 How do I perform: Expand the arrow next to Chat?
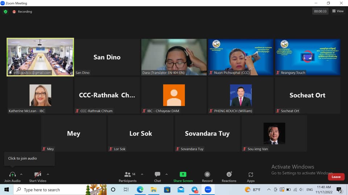pyautogui.click(x=166, y=174)
